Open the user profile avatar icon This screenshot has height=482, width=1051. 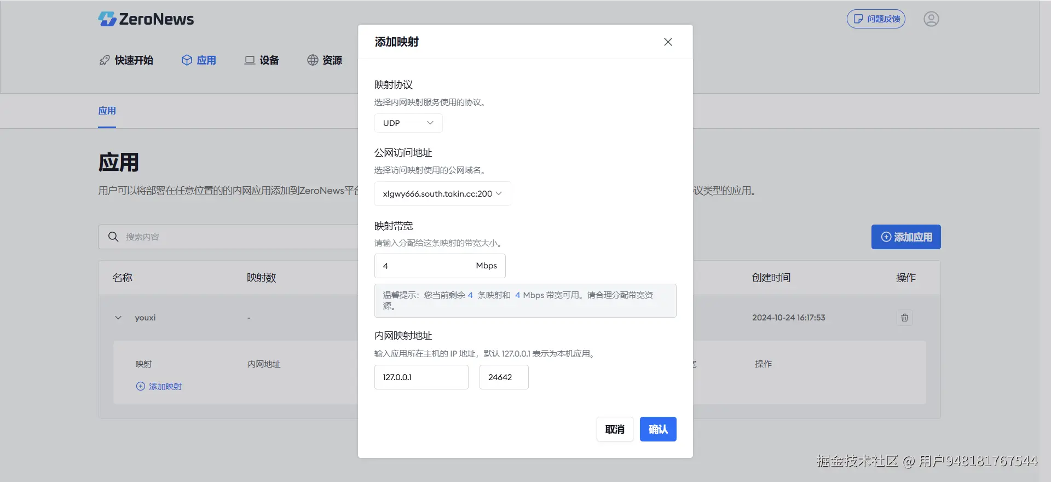(x=931, y=19)
